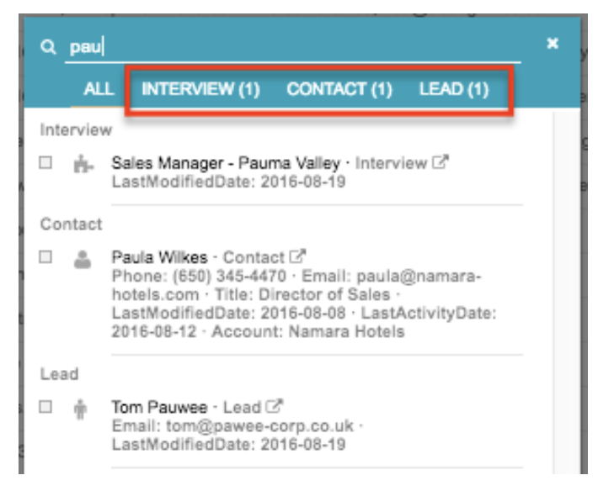
Task: Open Paula Wilkes contact record
Action: [159, 257]
